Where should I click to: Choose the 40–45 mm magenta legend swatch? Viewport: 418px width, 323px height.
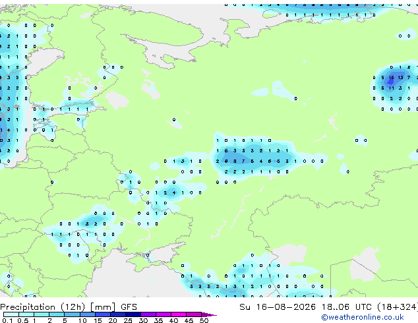179,314
